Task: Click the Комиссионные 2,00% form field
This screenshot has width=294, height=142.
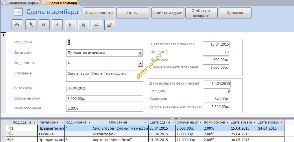Action: (105, 108)
